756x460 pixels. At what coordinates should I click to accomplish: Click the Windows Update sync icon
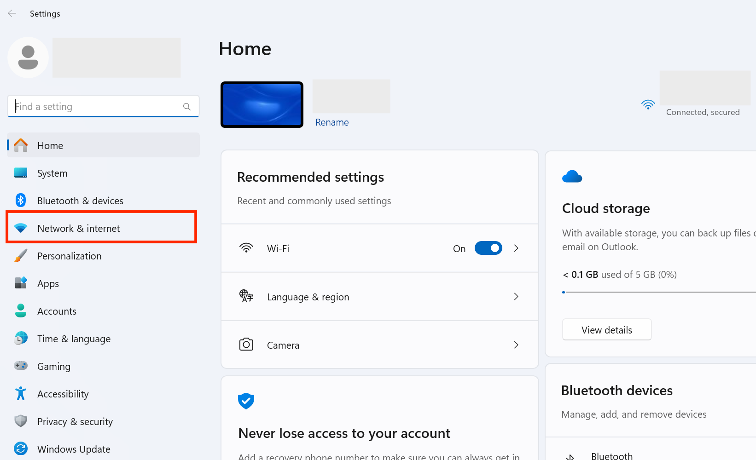point(21,448)
